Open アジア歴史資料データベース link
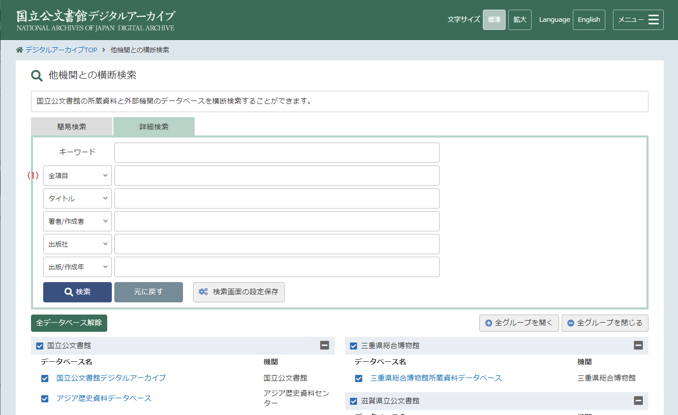Viewport: 678px width, 415px height. [x=104, y=398]
